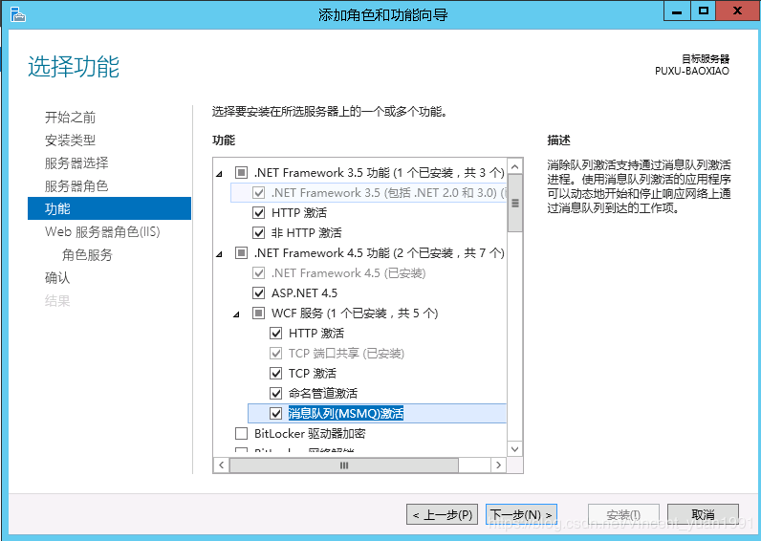This screenshot has width=761, height=541.
Task: Click scroll up arrow of feature list
Action: [x=515, y=166]
